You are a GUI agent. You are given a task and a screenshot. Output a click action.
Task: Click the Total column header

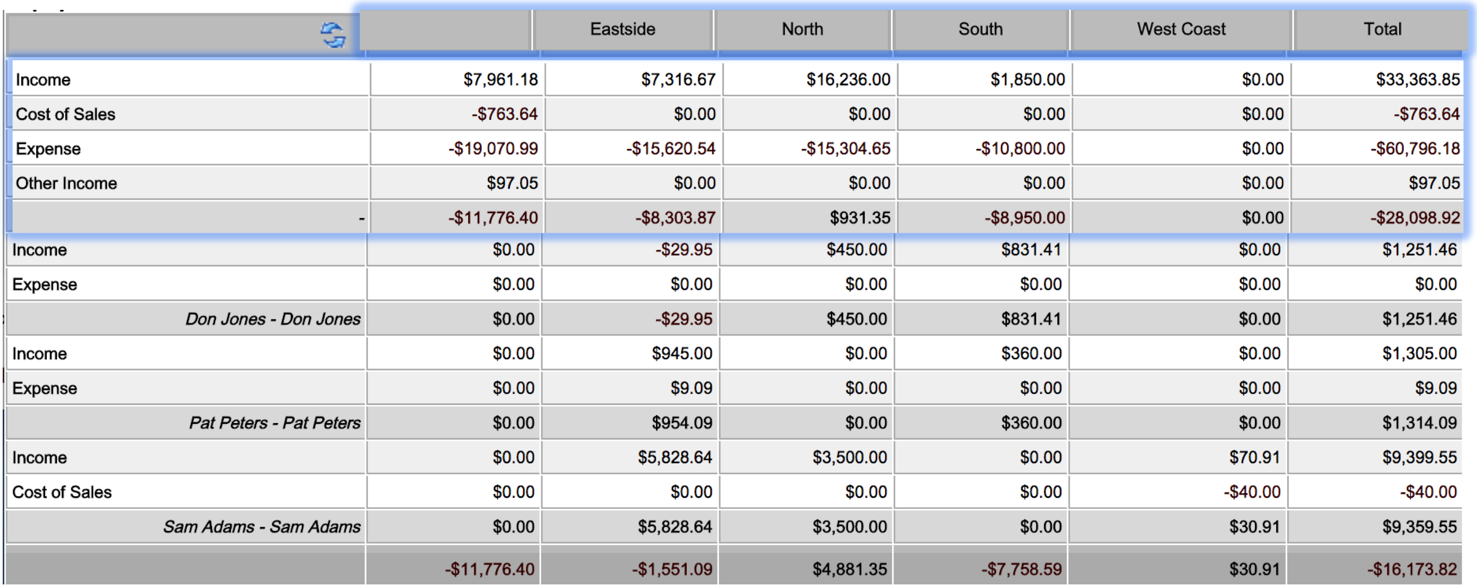[x=1382, y=30]
